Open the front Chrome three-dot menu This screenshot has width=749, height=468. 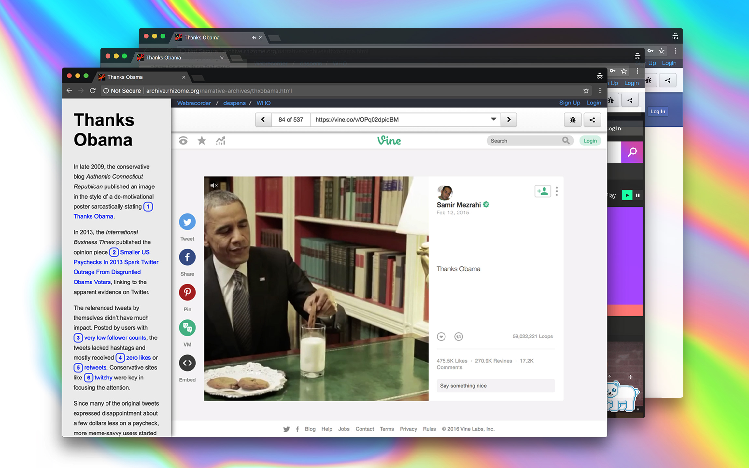600,91
